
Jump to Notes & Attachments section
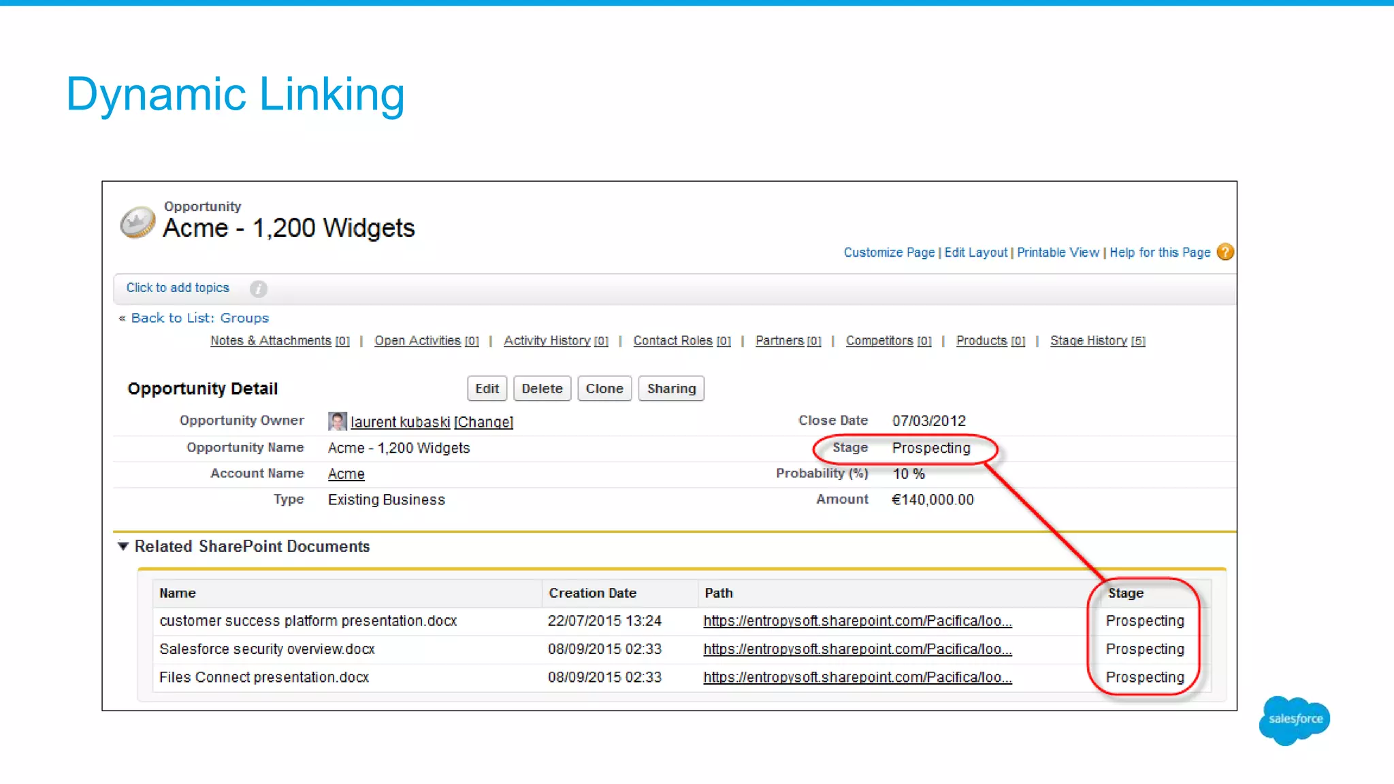(x=280, y=340)
